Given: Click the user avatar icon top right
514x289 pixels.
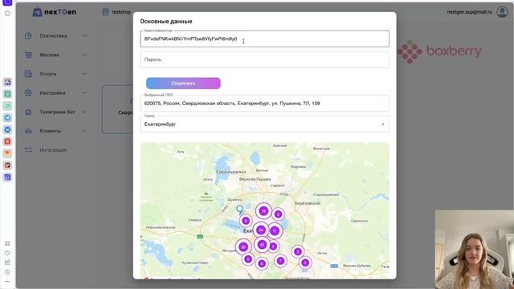Looking at the screenshot, I should (502, 12).
